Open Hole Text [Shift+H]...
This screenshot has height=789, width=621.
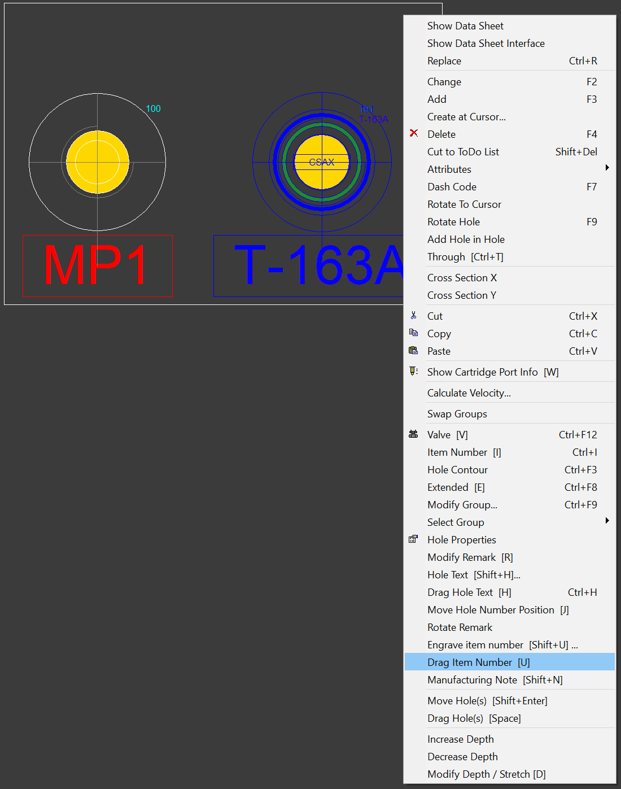pyautogui.click(x=510, y=575)
